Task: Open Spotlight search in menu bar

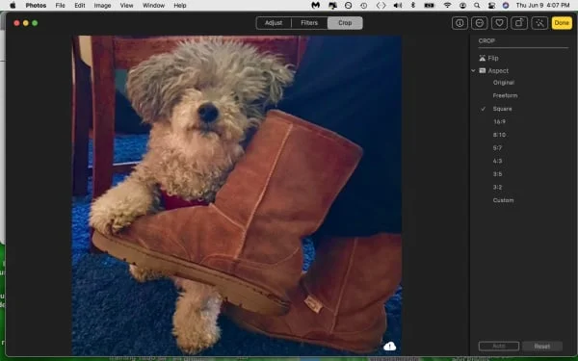Action: 477,5
